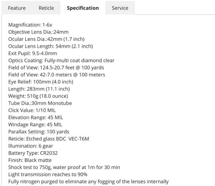Click the Tube Dia. 30mm Monotube text
This screenshot has width=215, height=186.
(x=40, y=103)
